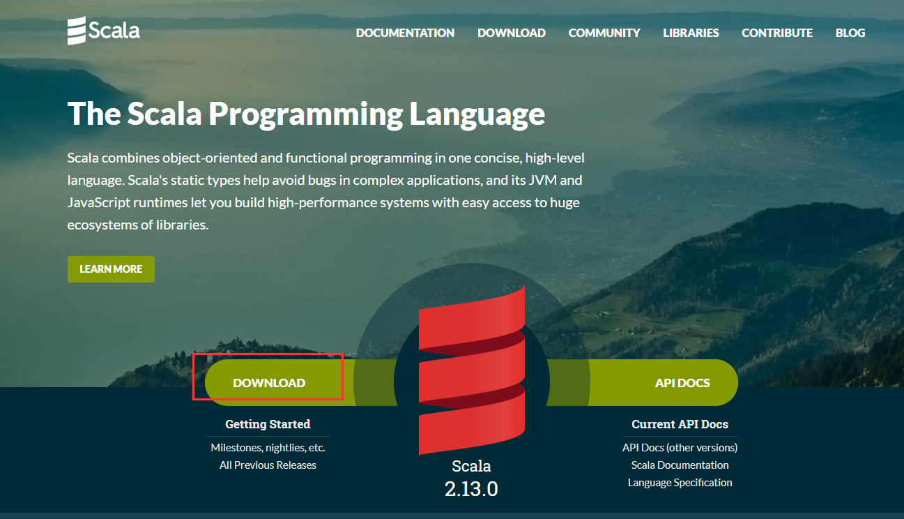Select Contribute in the top navigation
Viewport: 904px width, 519px height.
(777, 33)
